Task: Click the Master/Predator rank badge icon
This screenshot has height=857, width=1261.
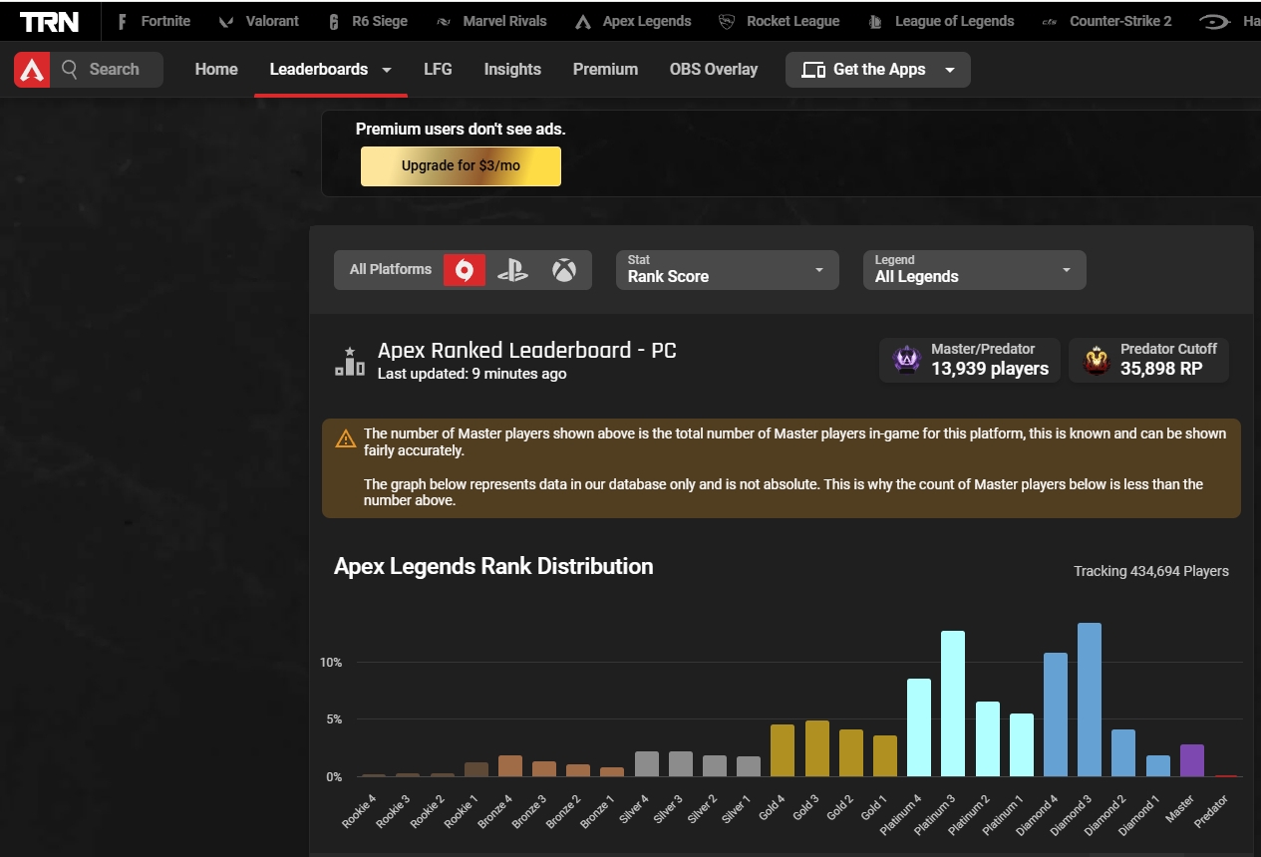Action: tap(907, 360)
